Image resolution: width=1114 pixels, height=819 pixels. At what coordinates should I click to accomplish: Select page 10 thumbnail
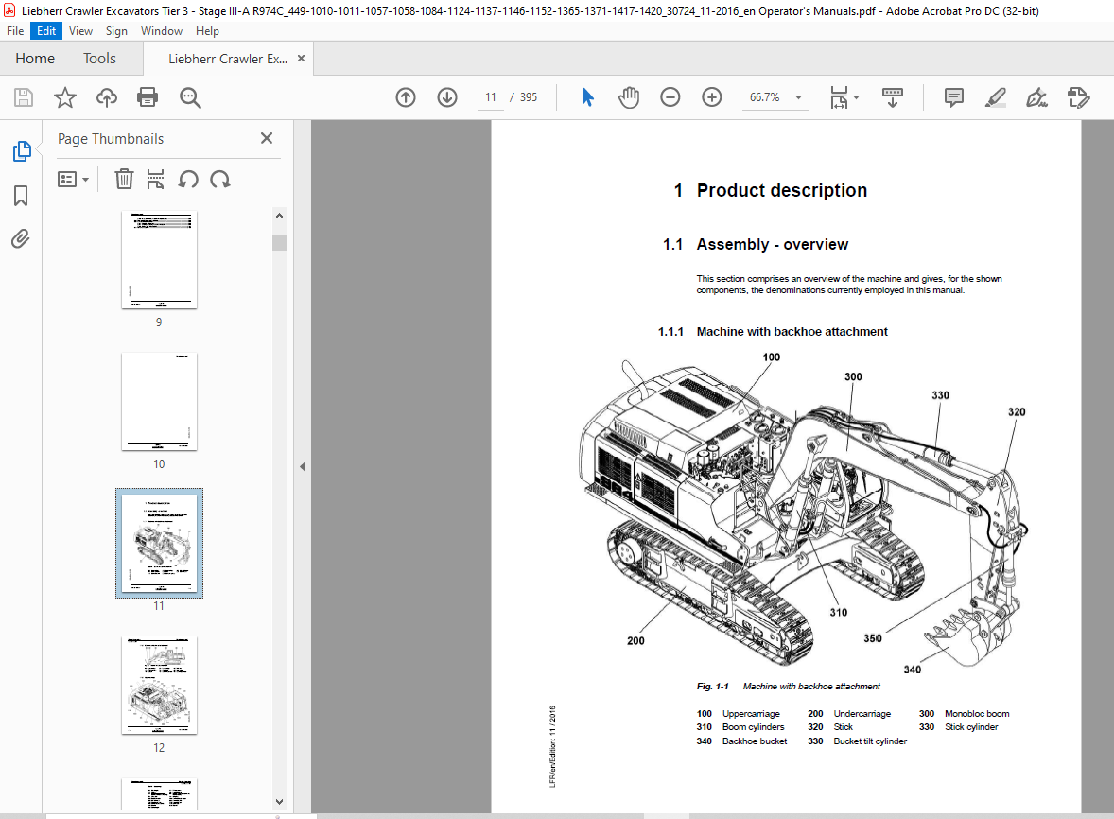pyautogui.click(x=159, y=401)
